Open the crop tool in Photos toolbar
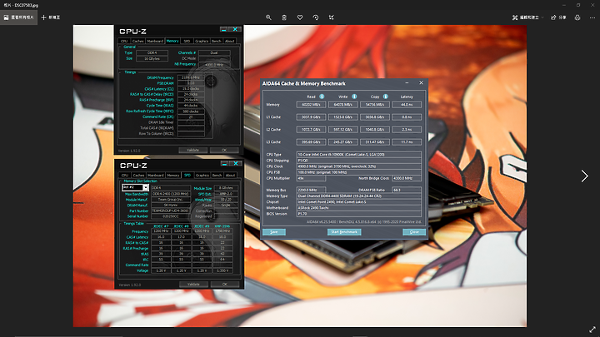Viewport: 600px width, 337px height. (x=332, y=17)
